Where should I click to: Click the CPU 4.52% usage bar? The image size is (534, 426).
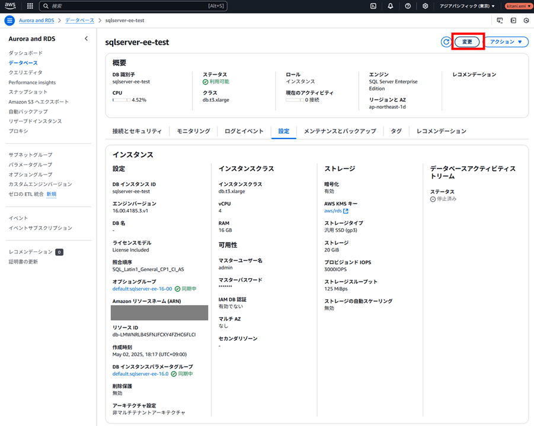click(x=121, y=100)
